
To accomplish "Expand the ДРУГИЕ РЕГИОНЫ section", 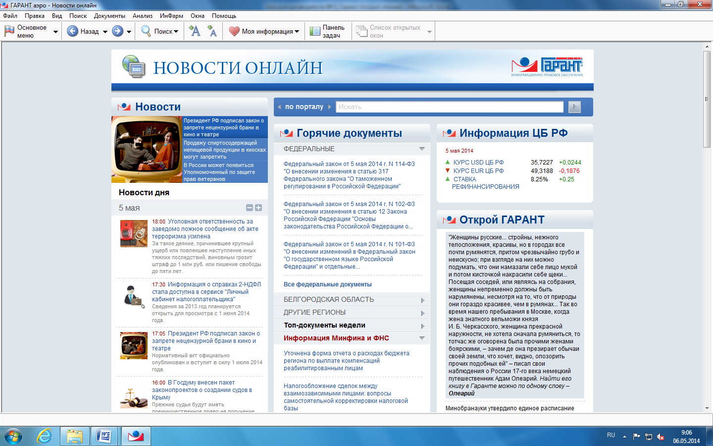I will point(422,313).
